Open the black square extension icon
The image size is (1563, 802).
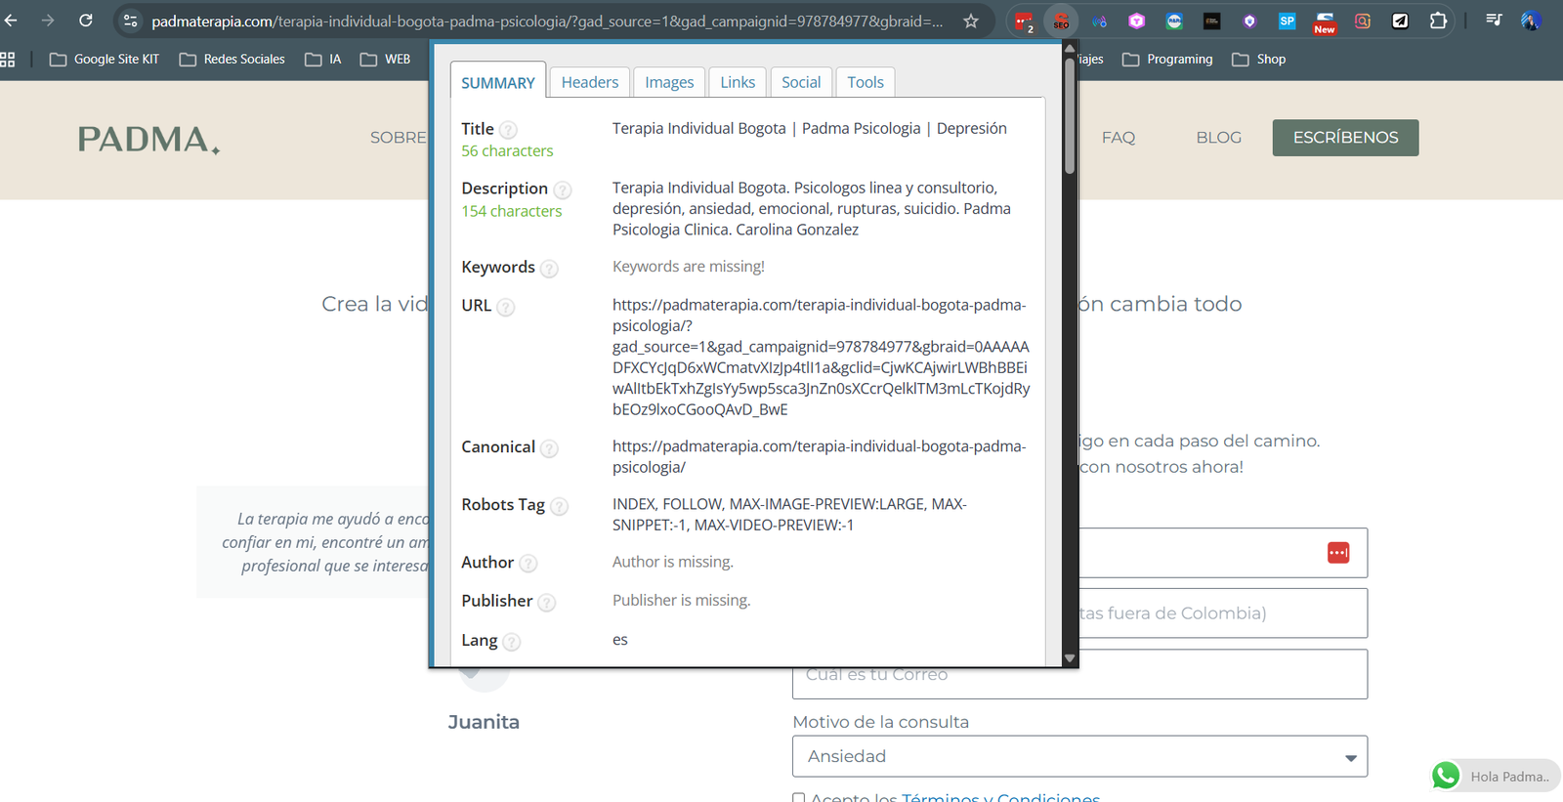(x=1211, y=21)
